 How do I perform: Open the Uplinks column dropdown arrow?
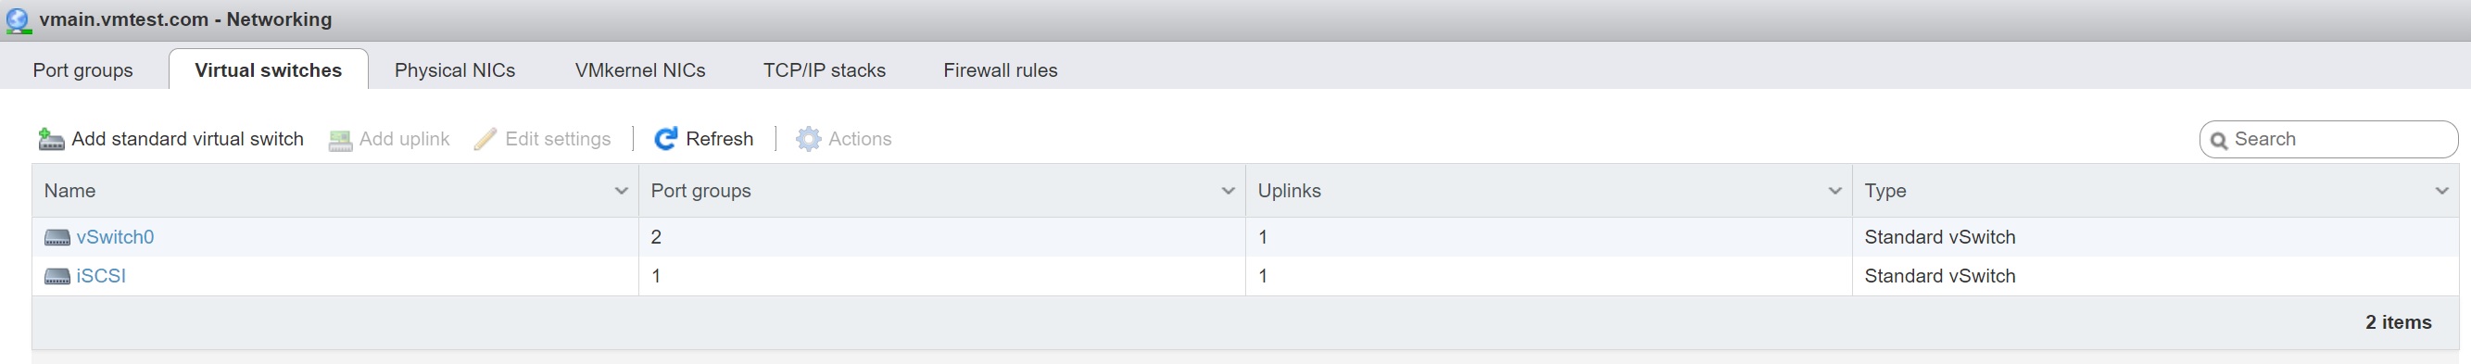[x=1835, y=191]
